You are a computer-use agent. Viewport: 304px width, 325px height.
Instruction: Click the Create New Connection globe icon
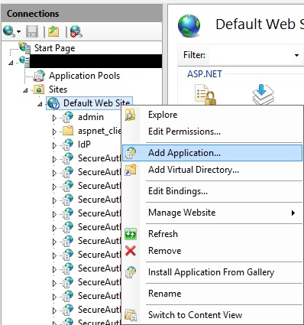[x=9, y=31]
